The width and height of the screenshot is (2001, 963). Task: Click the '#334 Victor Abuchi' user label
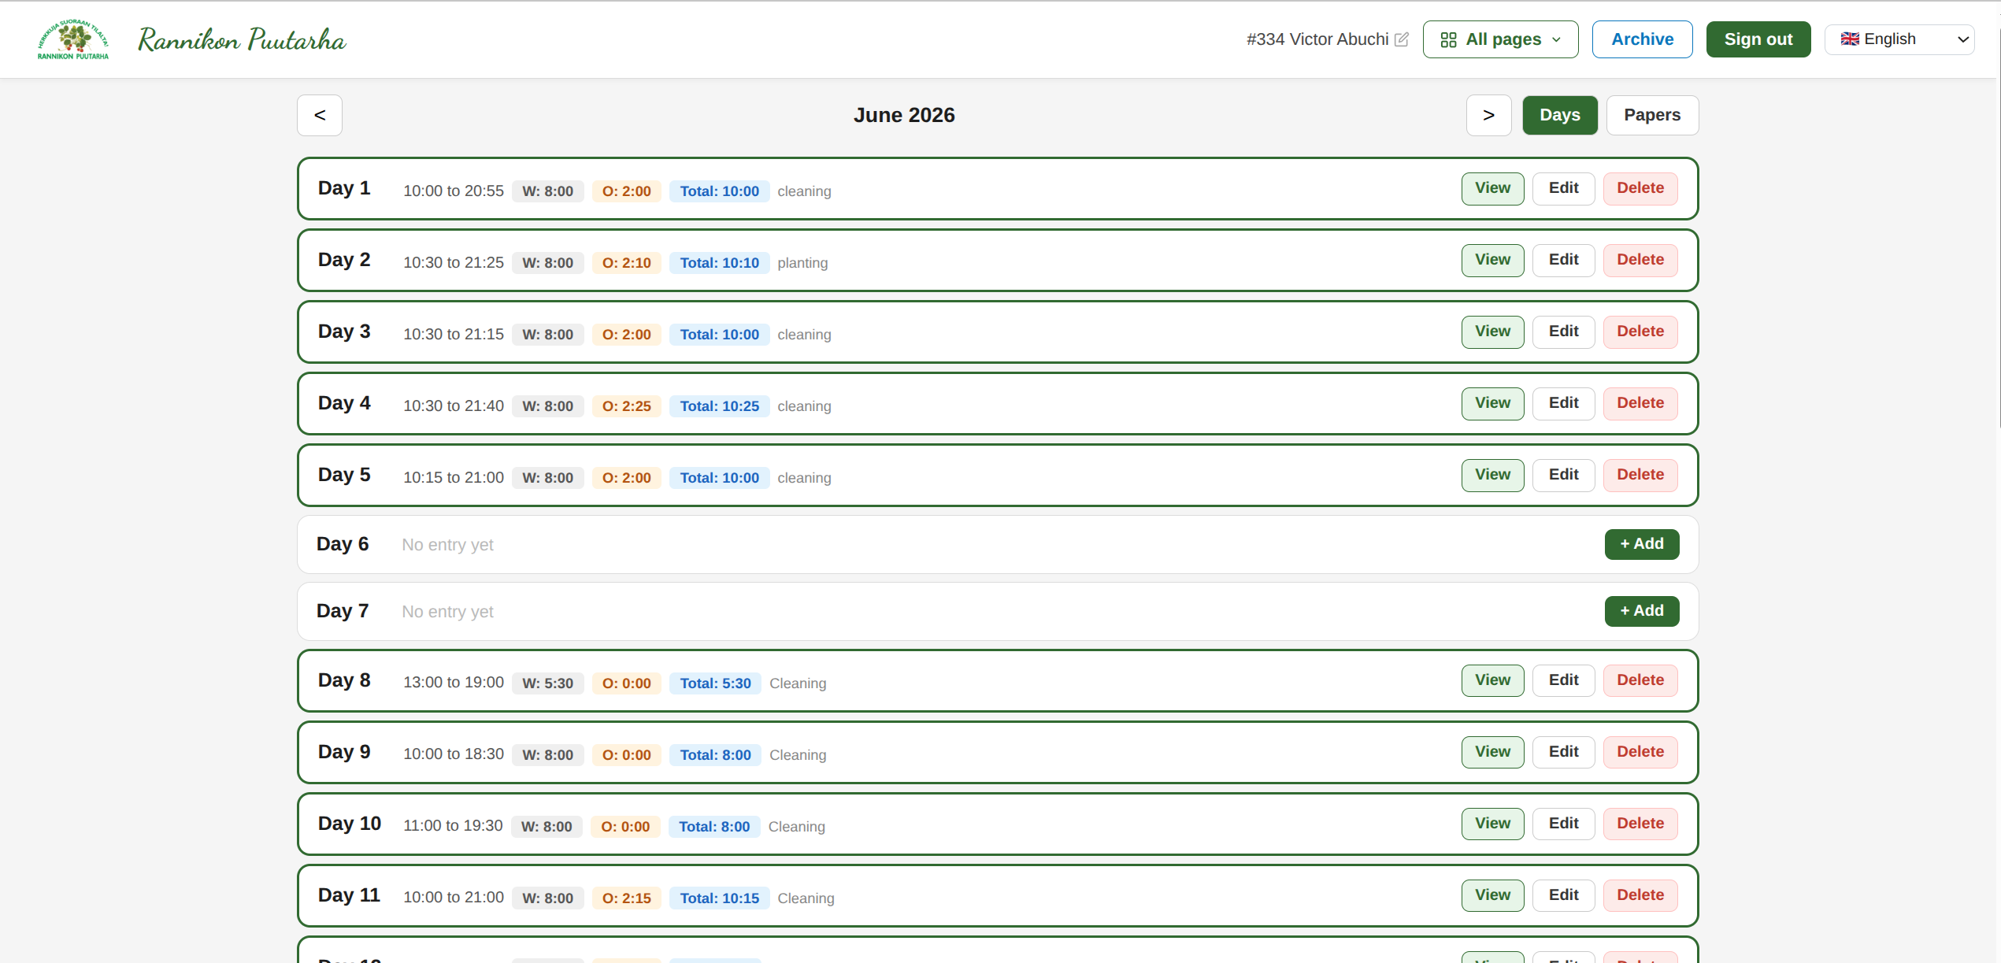1317,39
